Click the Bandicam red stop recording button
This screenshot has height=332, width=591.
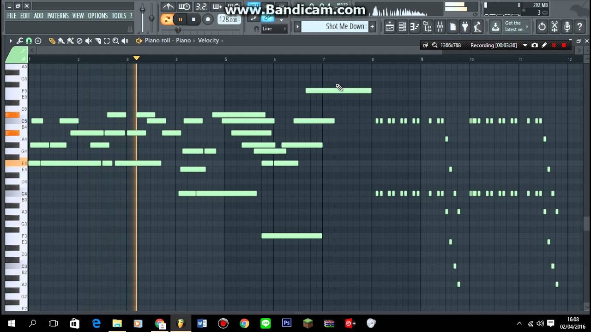(564, 45)
